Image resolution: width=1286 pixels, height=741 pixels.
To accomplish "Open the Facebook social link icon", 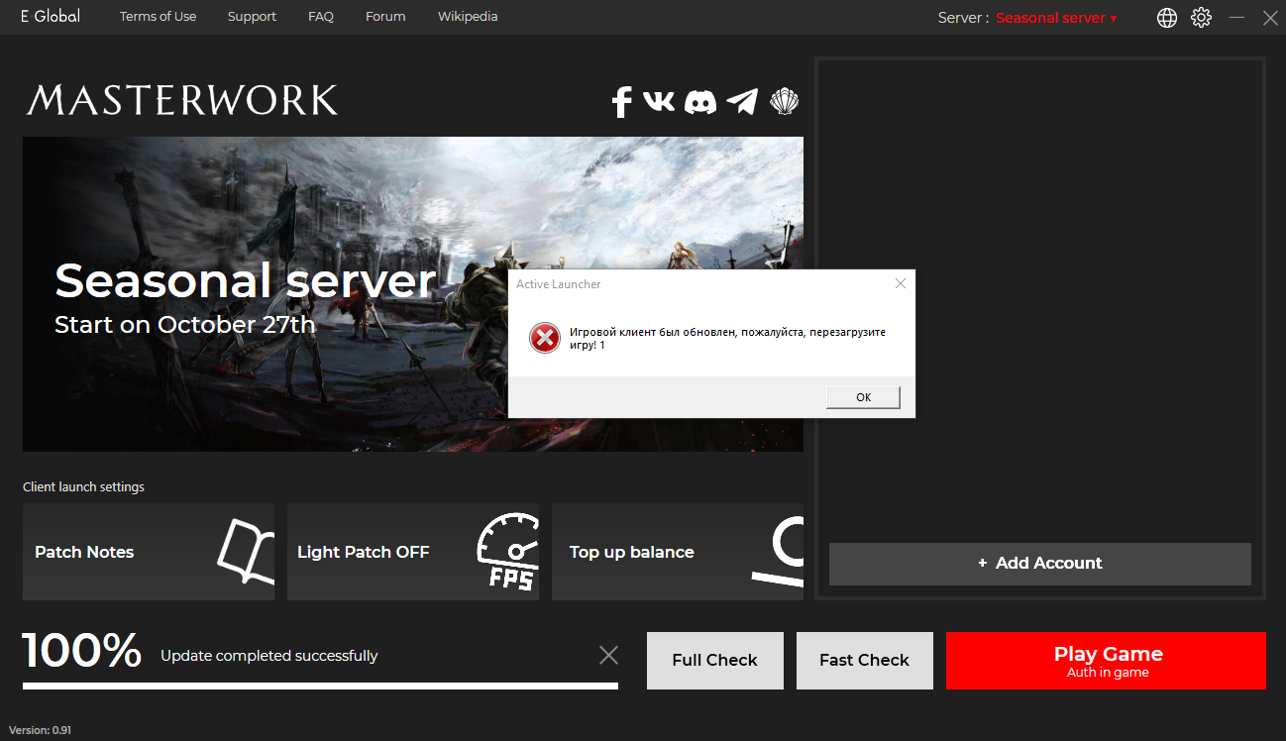I will [621, 101].
